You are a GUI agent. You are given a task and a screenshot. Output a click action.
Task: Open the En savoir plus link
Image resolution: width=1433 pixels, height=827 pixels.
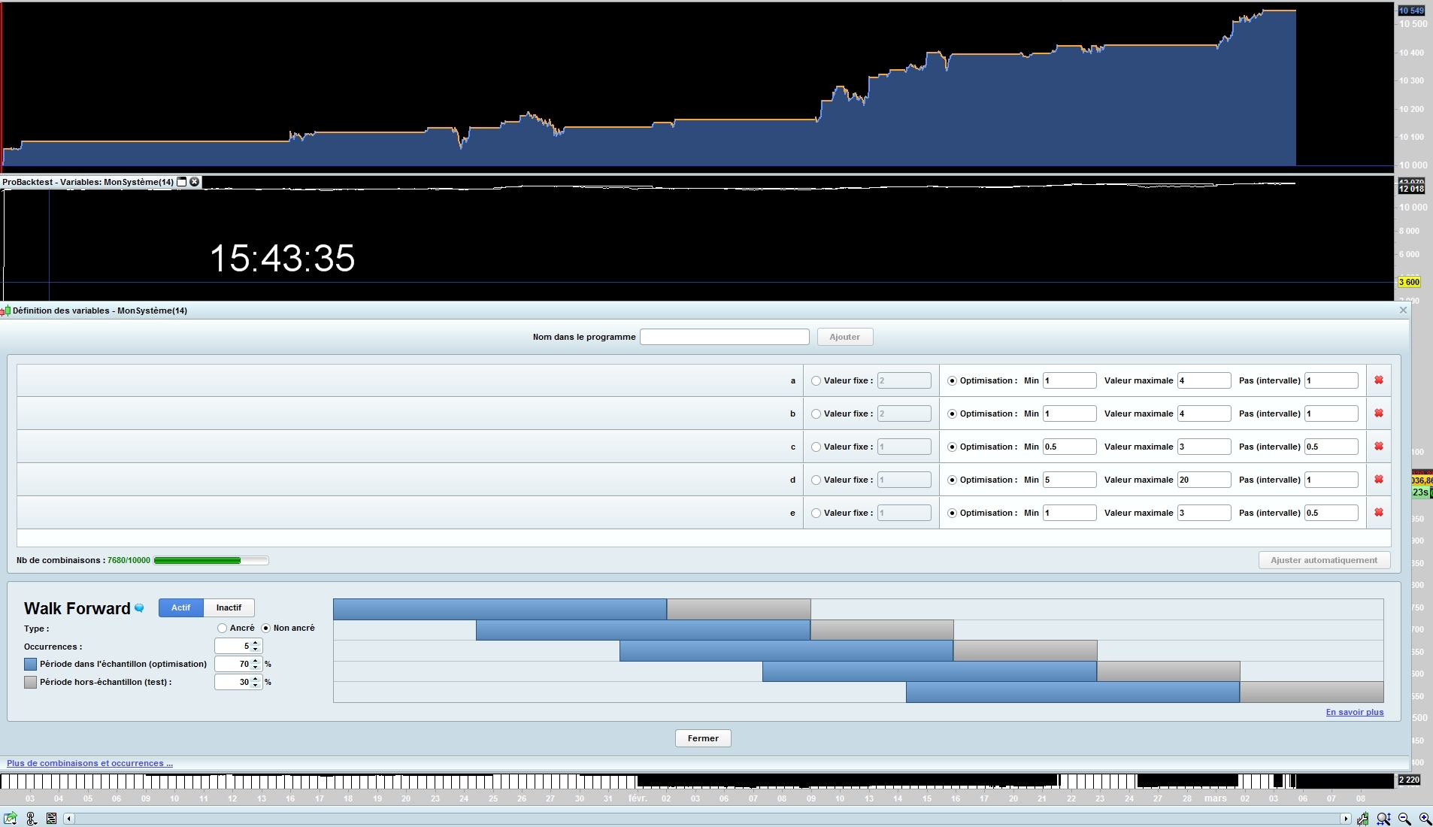[x=1355, y=712]
